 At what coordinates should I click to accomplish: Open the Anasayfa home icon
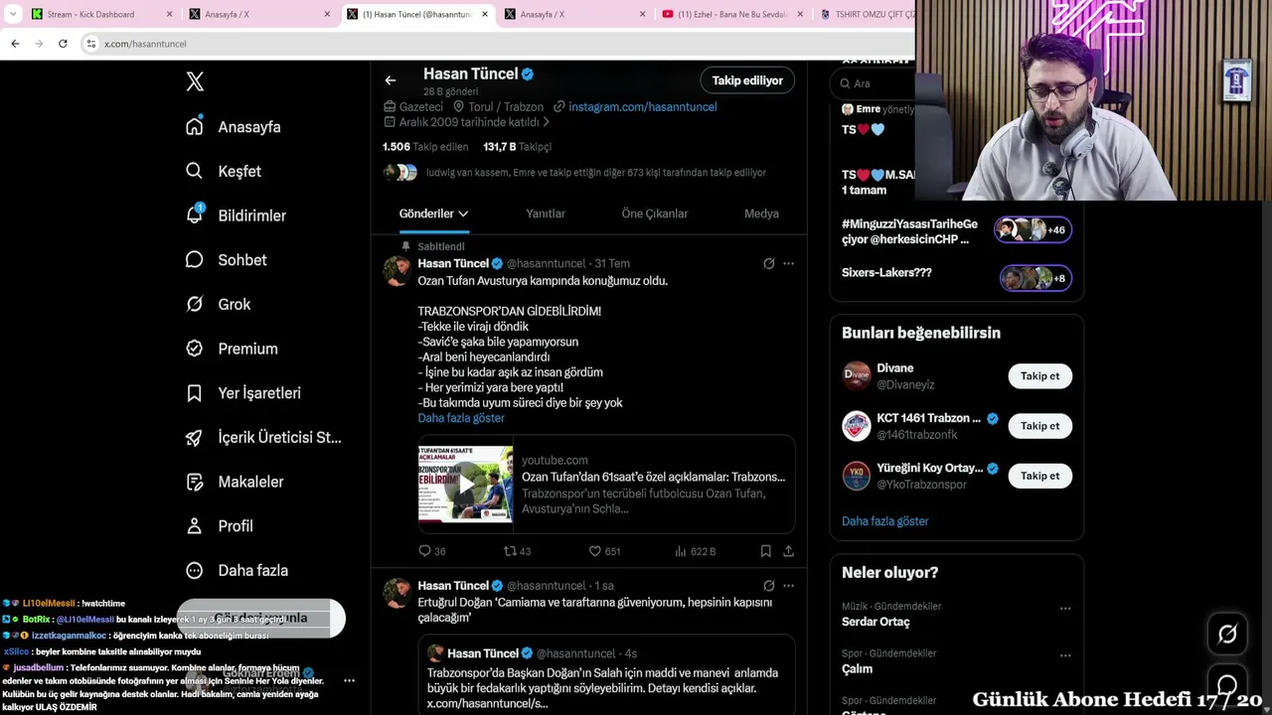195,126
